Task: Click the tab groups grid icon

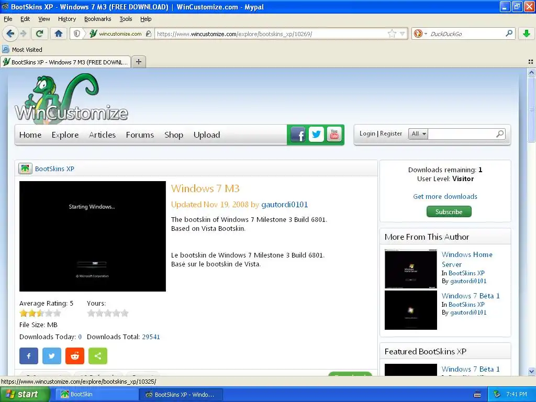Action: [531, 62]
